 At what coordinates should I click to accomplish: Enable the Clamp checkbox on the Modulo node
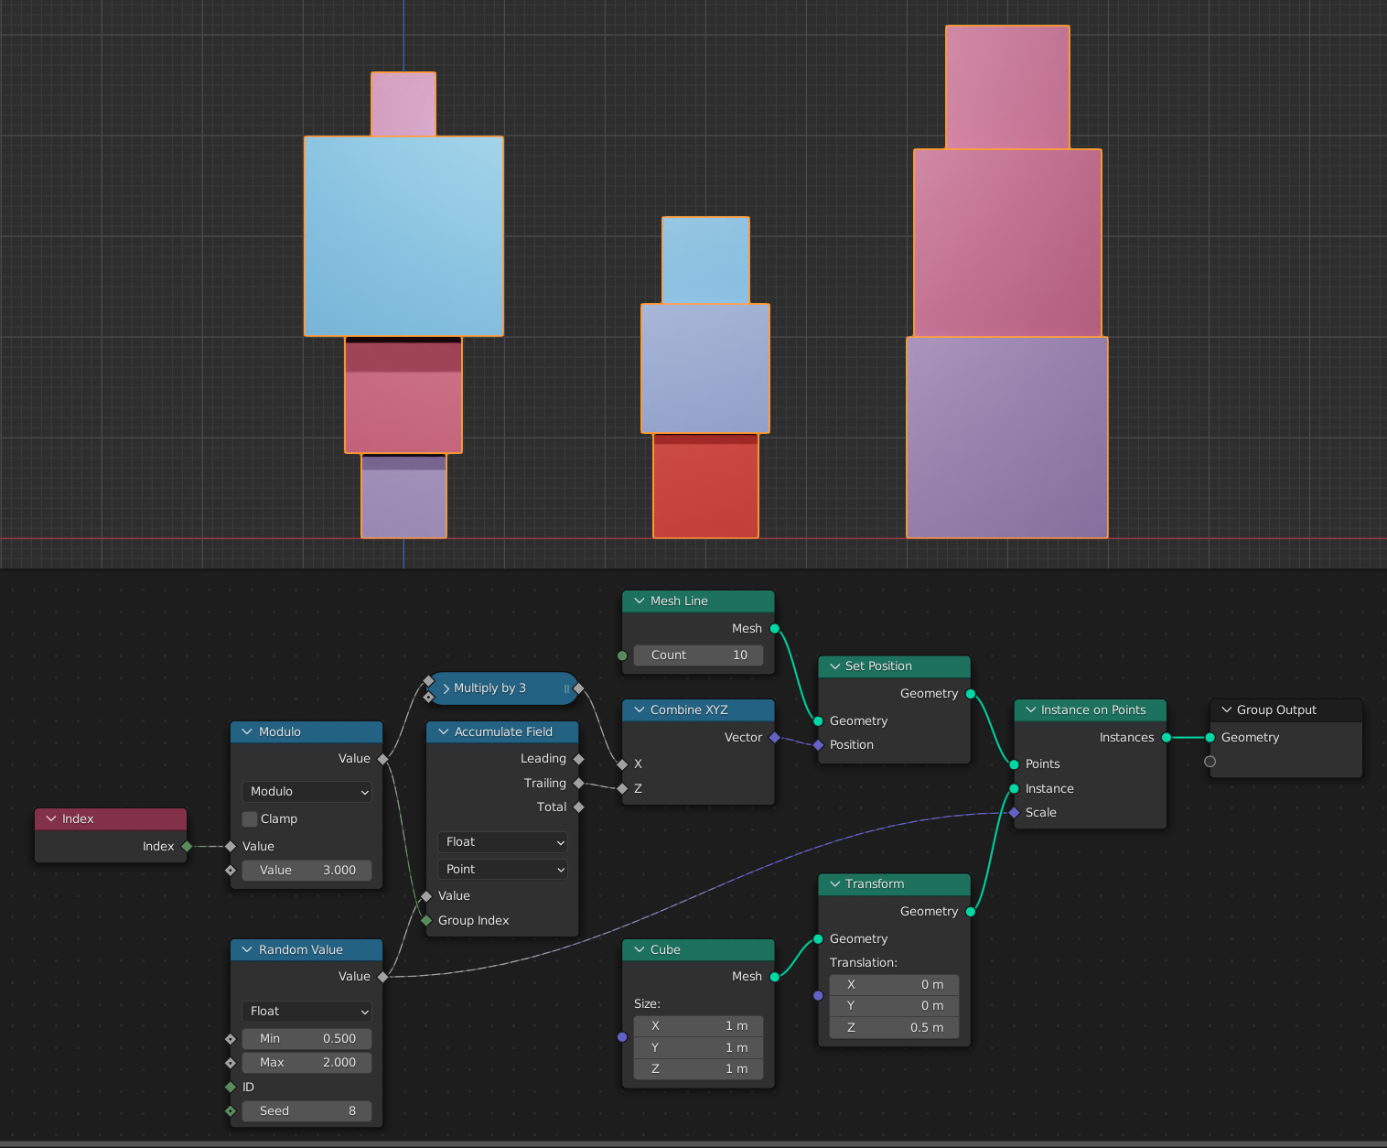click(249, 818)
